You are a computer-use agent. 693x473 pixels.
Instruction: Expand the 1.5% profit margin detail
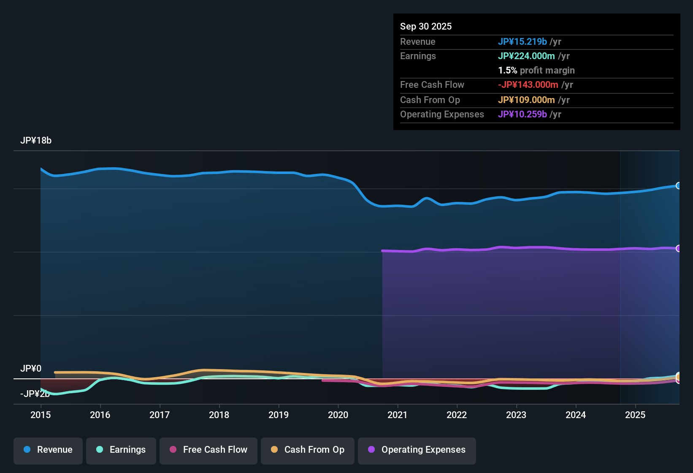(536, 70)
